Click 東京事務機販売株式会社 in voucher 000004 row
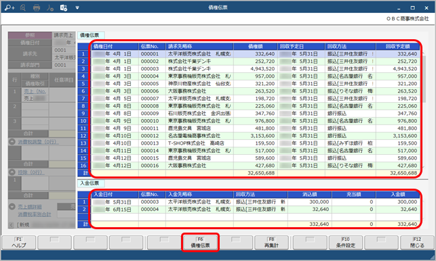The width and height of the screenshot is (436, 261). tap(199, 76)
